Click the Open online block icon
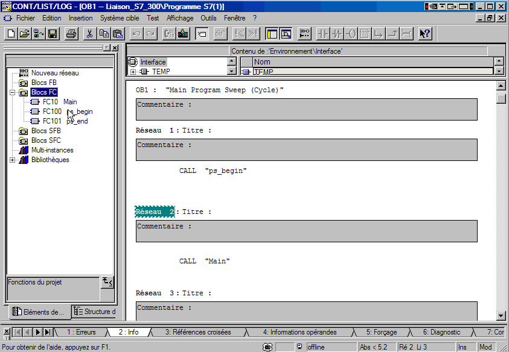 [39, 34]
